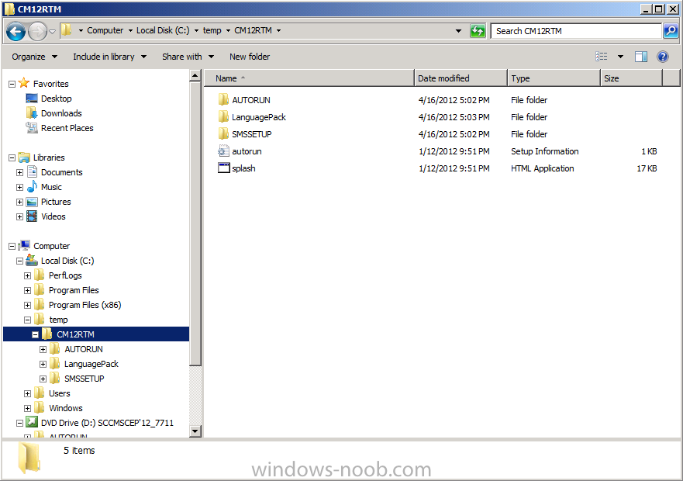683x481 pixels.
Task: Refresh the address bar with green arrows icon
Action: 478,31
